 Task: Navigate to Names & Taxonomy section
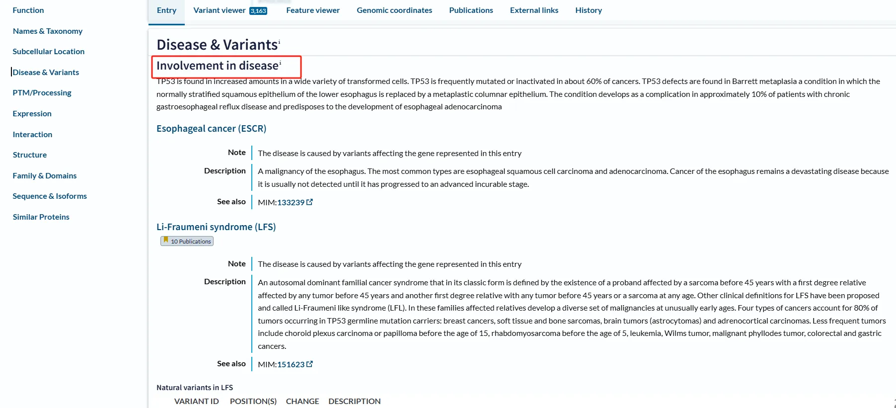click(48, 31)
